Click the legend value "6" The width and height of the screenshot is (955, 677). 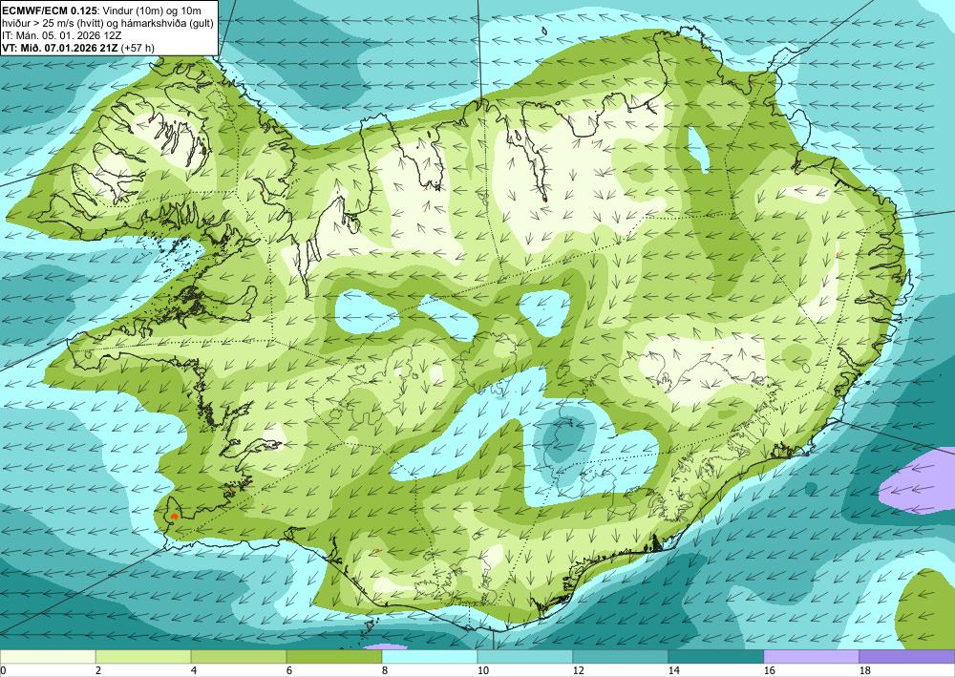coord(289,670)
